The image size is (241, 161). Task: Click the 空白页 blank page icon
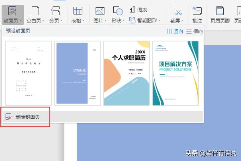tap(35, 11)
